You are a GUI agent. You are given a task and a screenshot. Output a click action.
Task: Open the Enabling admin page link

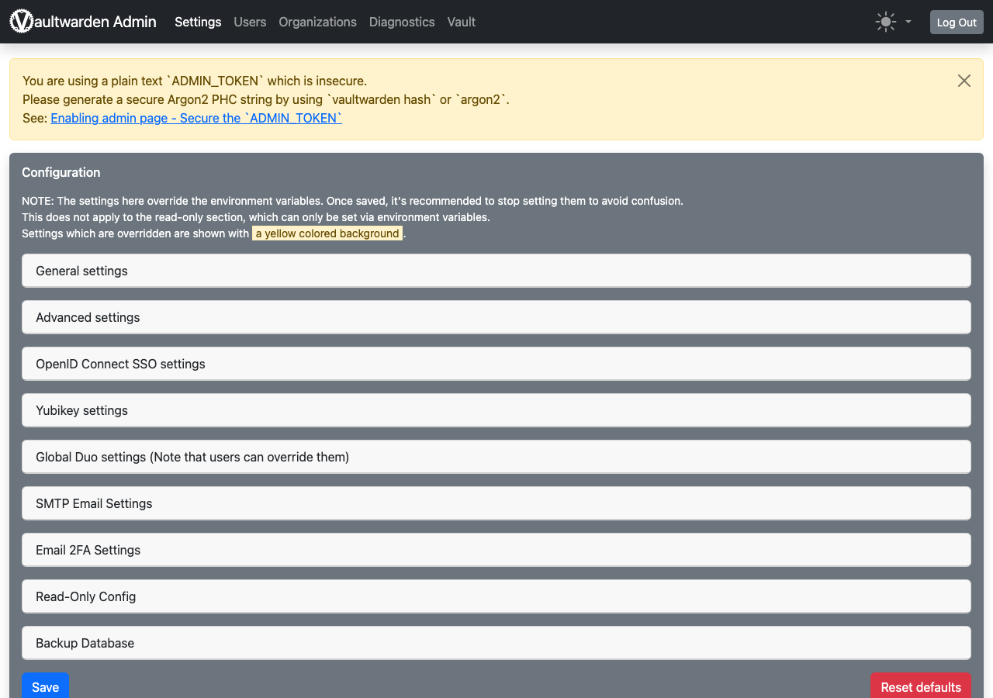(x=196, y=118)
